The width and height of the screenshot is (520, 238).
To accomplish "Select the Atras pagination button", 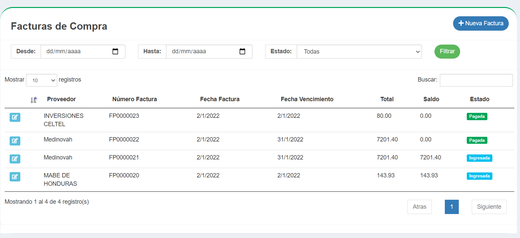I will (x=419, y=207).
